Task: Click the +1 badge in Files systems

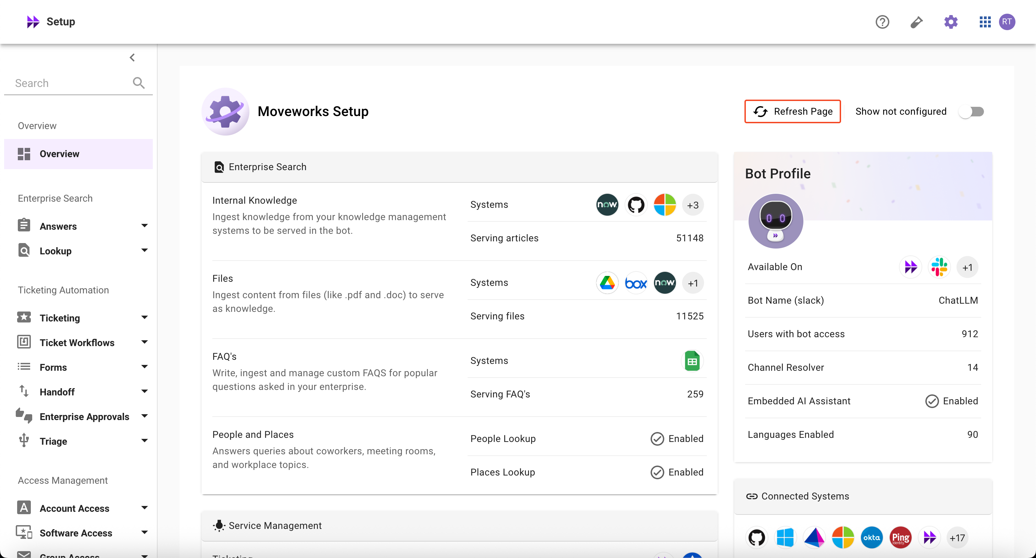Action: (x=692, y=283)
